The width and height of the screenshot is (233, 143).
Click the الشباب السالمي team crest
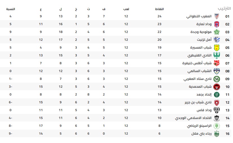click(x=216, y=71)
